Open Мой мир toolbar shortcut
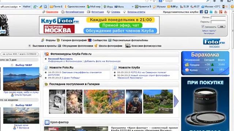Image resolution: width=234 pixels, height=131 pixels. point(94,7)
